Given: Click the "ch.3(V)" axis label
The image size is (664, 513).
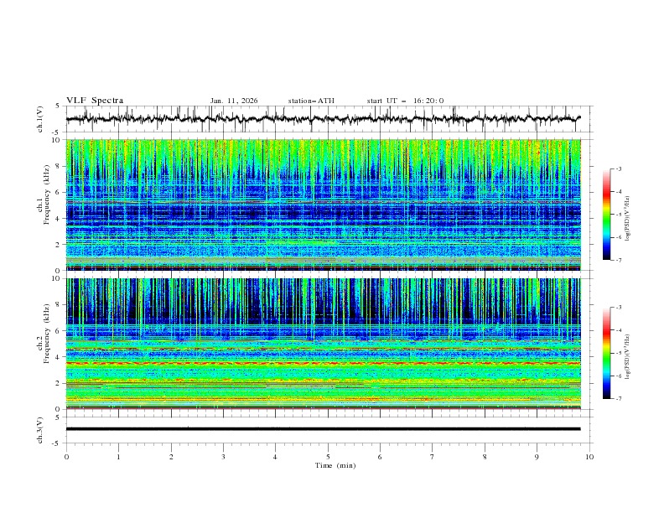Looking at the screenshot, I should point(40,430).
